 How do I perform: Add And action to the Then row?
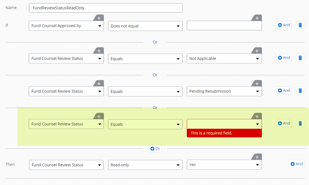point(297,164)
